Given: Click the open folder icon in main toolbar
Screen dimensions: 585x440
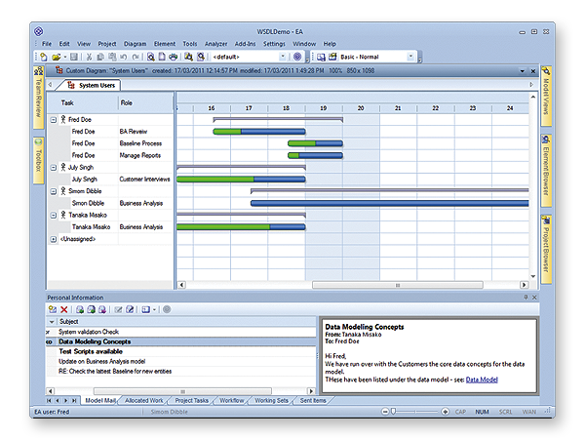Looking at the screenshot, I should [x=57, y=57].
